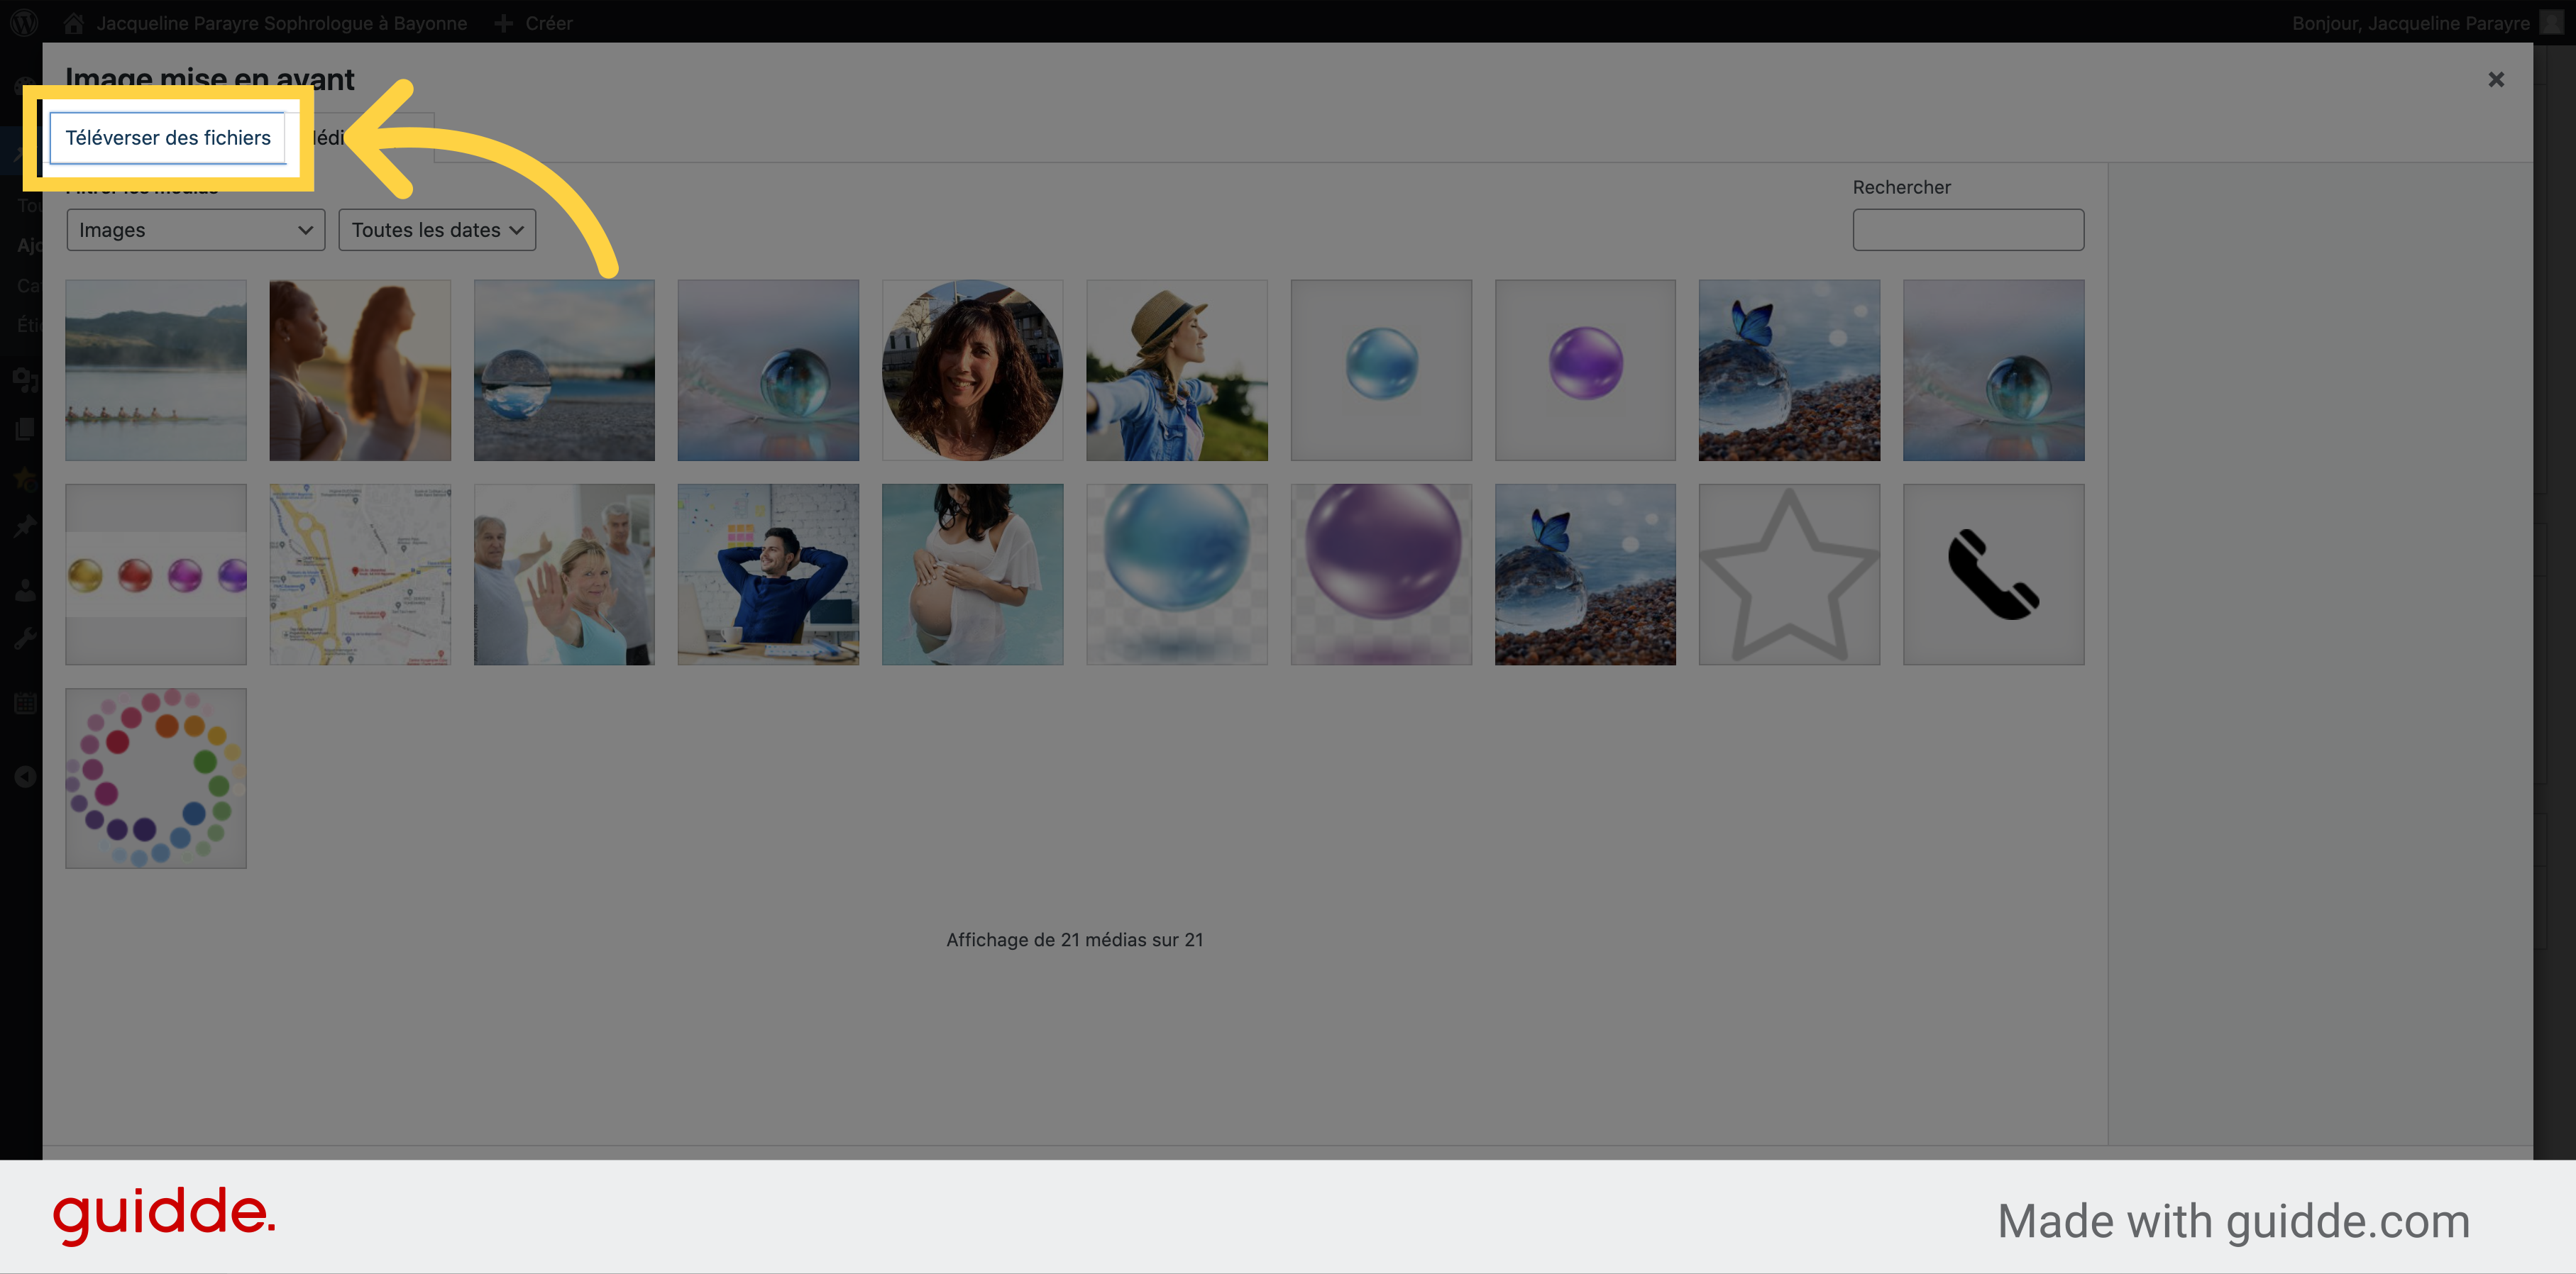Click the plus icon next to Créer
Screen dimensions: 2576x1274
tap(504, 22)
